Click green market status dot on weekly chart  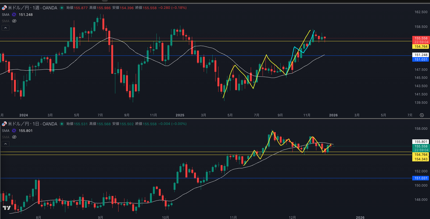tap(62, 8)
